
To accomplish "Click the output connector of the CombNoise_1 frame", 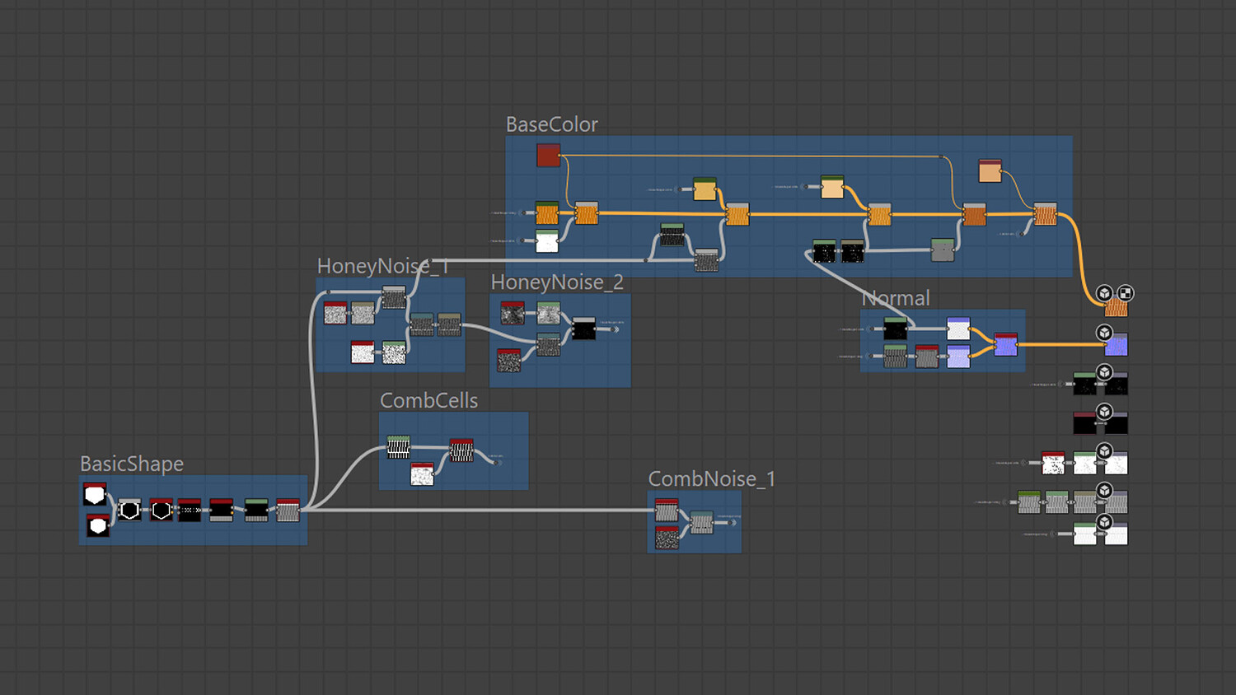I will [733, 522].
